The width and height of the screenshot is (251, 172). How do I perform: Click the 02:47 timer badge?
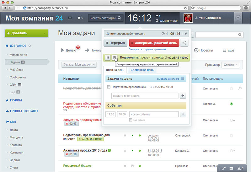click(72, 124)
